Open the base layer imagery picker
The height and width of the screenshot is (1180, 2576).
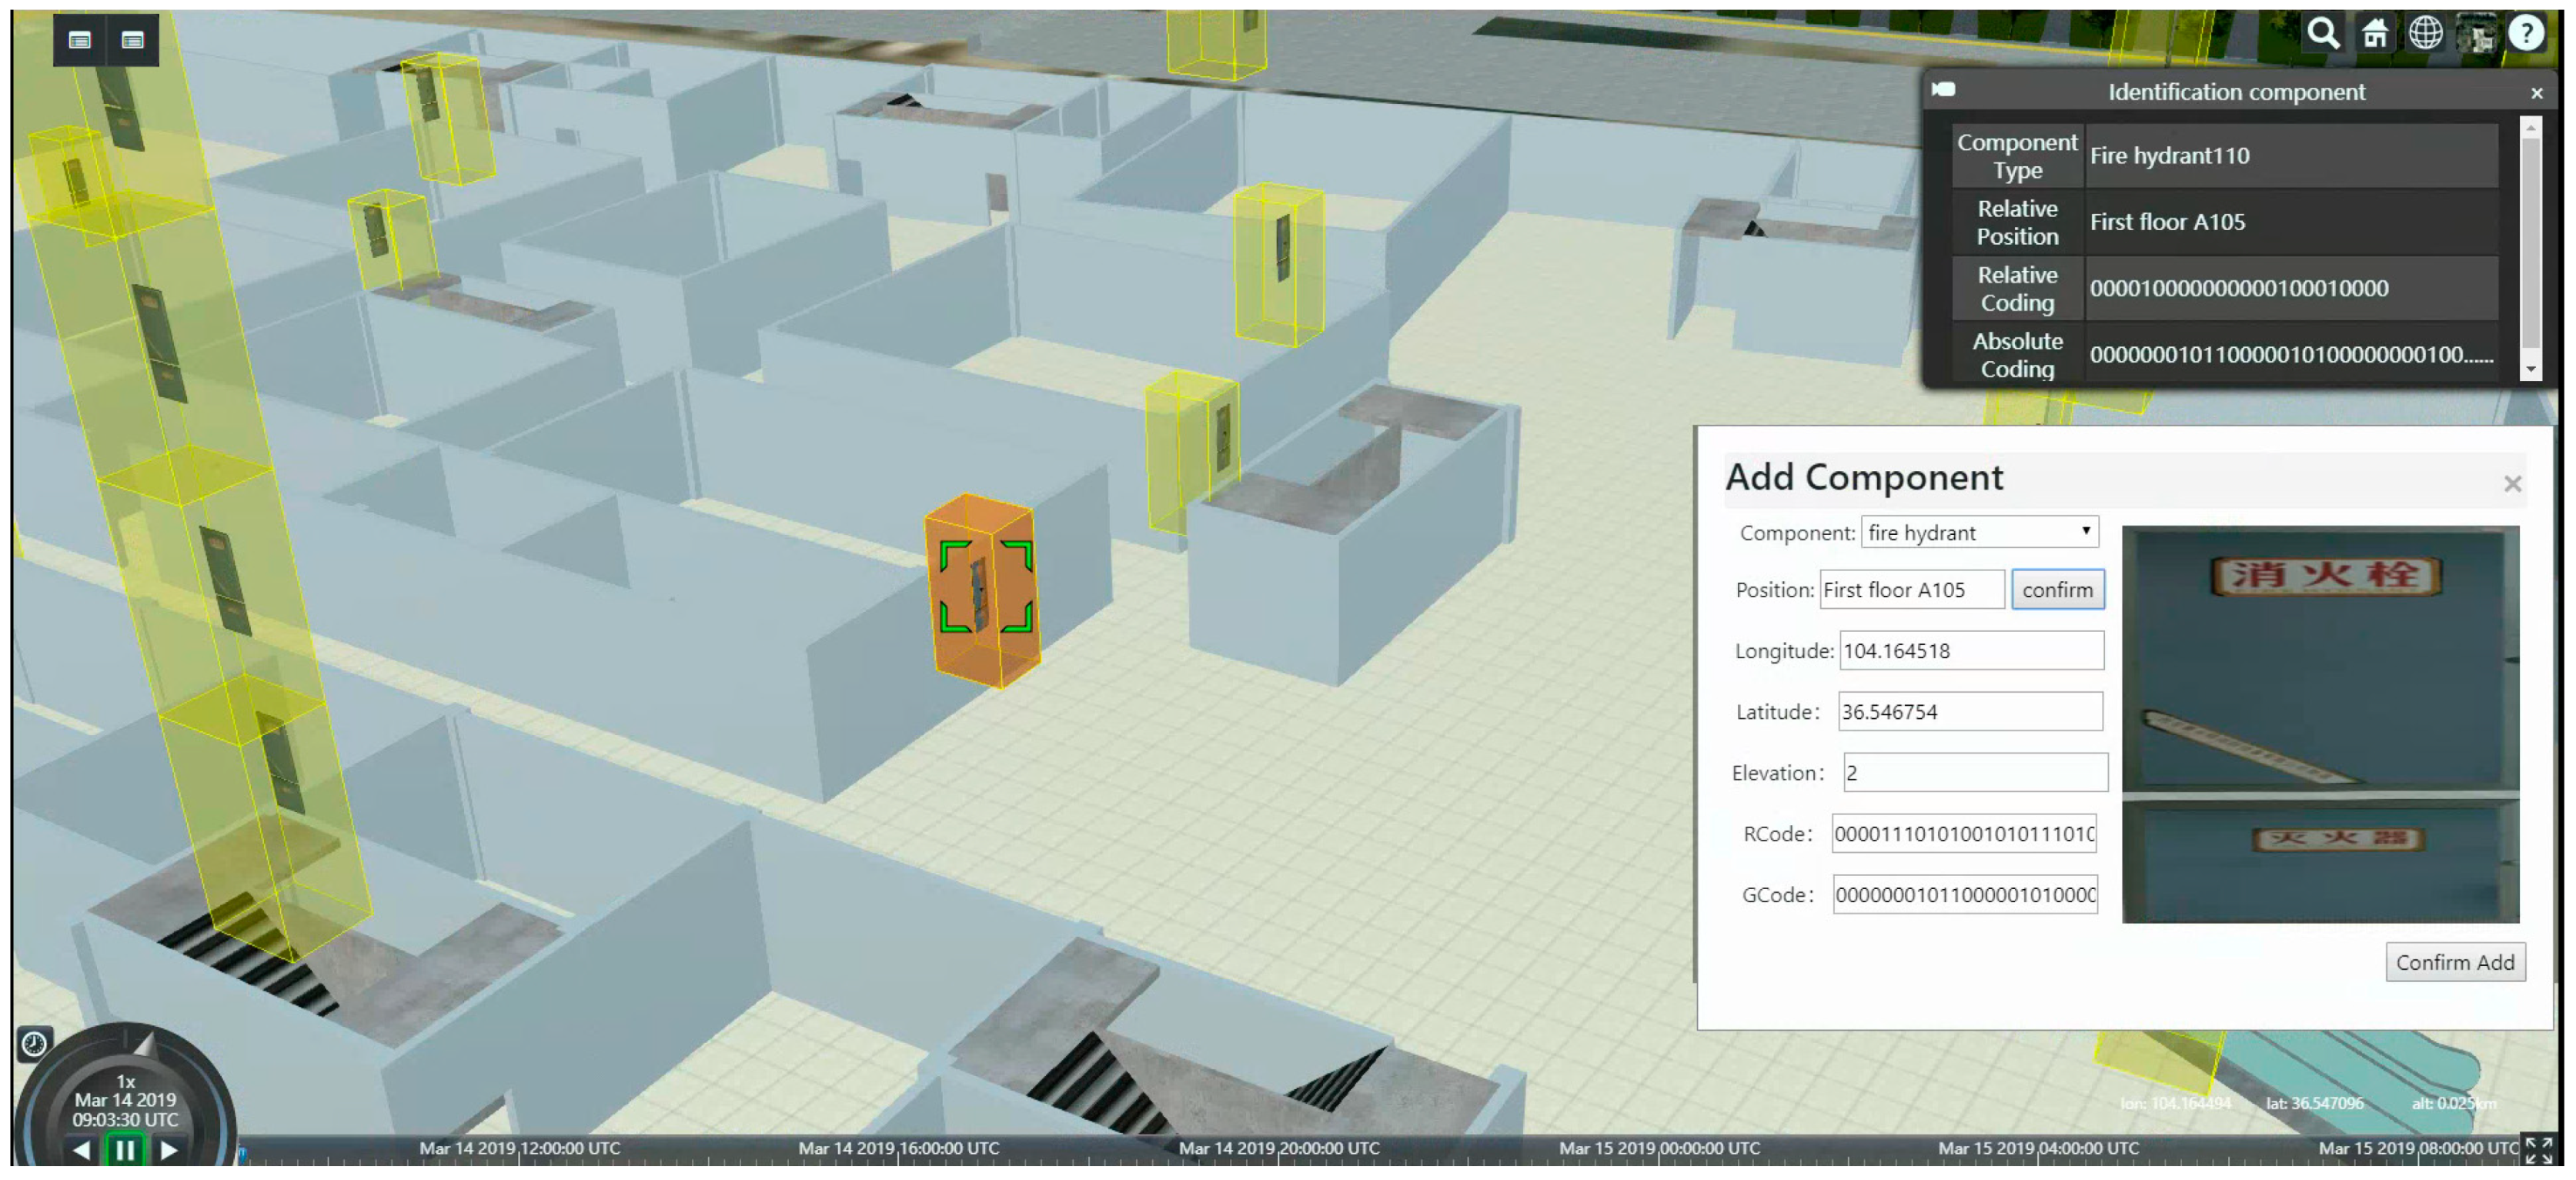(2476, 34)
